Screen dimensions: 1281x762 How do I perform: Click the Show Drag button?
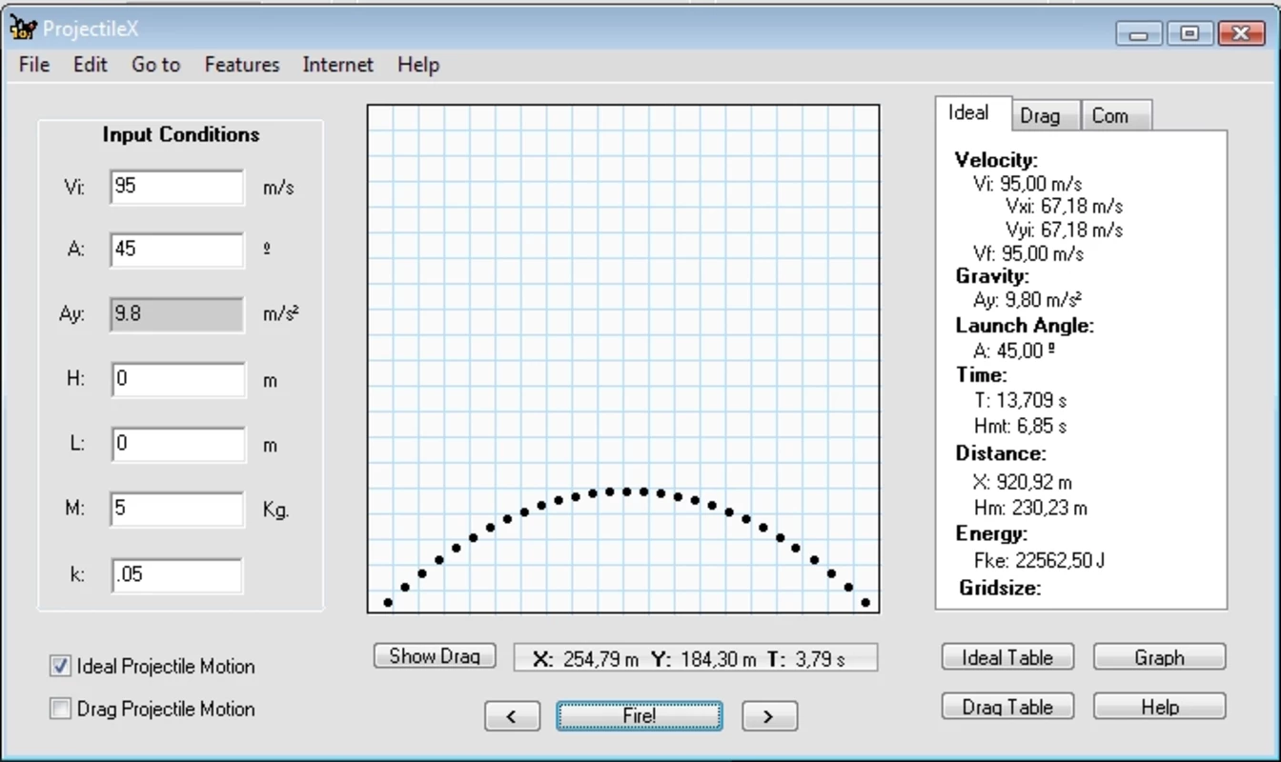point(435,655)
